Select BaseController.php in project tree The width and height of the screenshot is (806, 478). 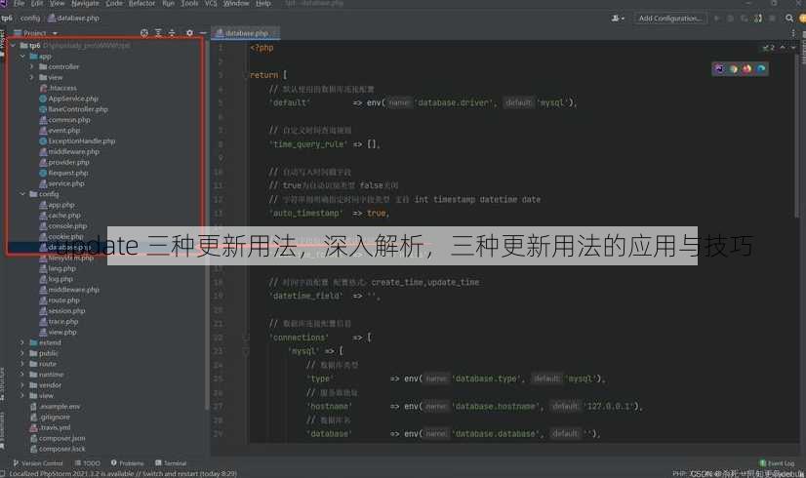73,109
